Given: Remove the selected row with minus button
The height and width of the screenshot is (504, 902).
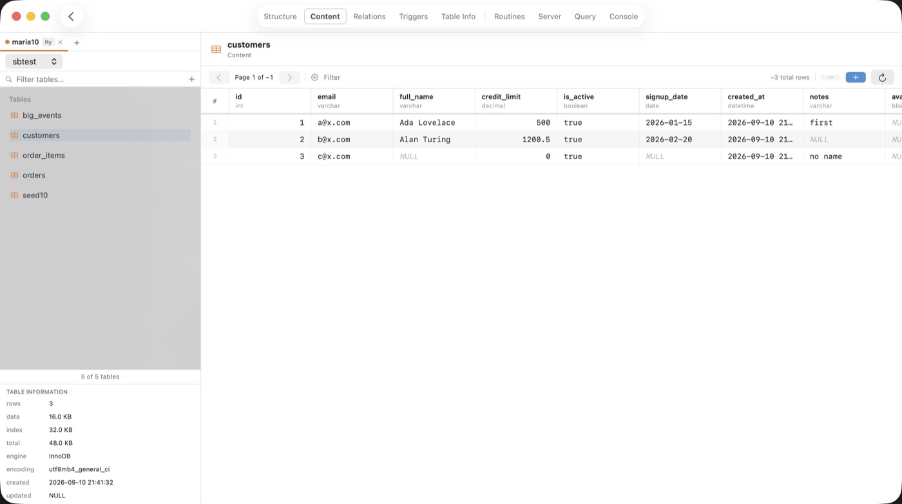Looking at the screenshot, I should tap(830, 77).
